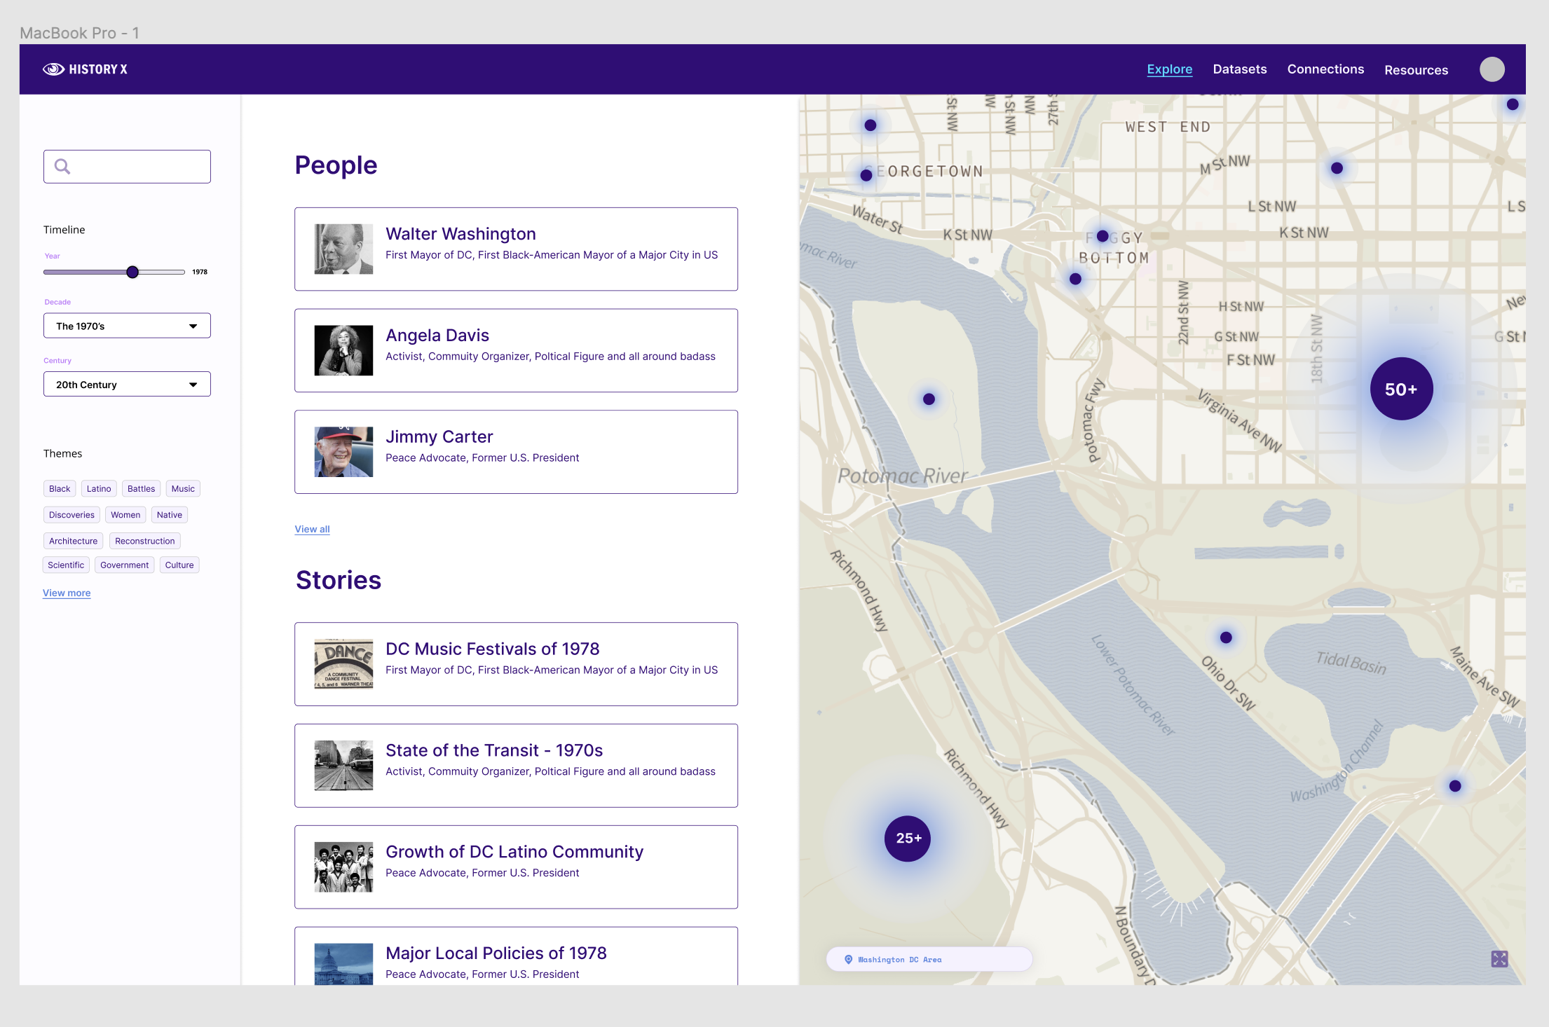Select the Government theme tag
This screenshot has width=1549, height=1027.
coord(124,565)
